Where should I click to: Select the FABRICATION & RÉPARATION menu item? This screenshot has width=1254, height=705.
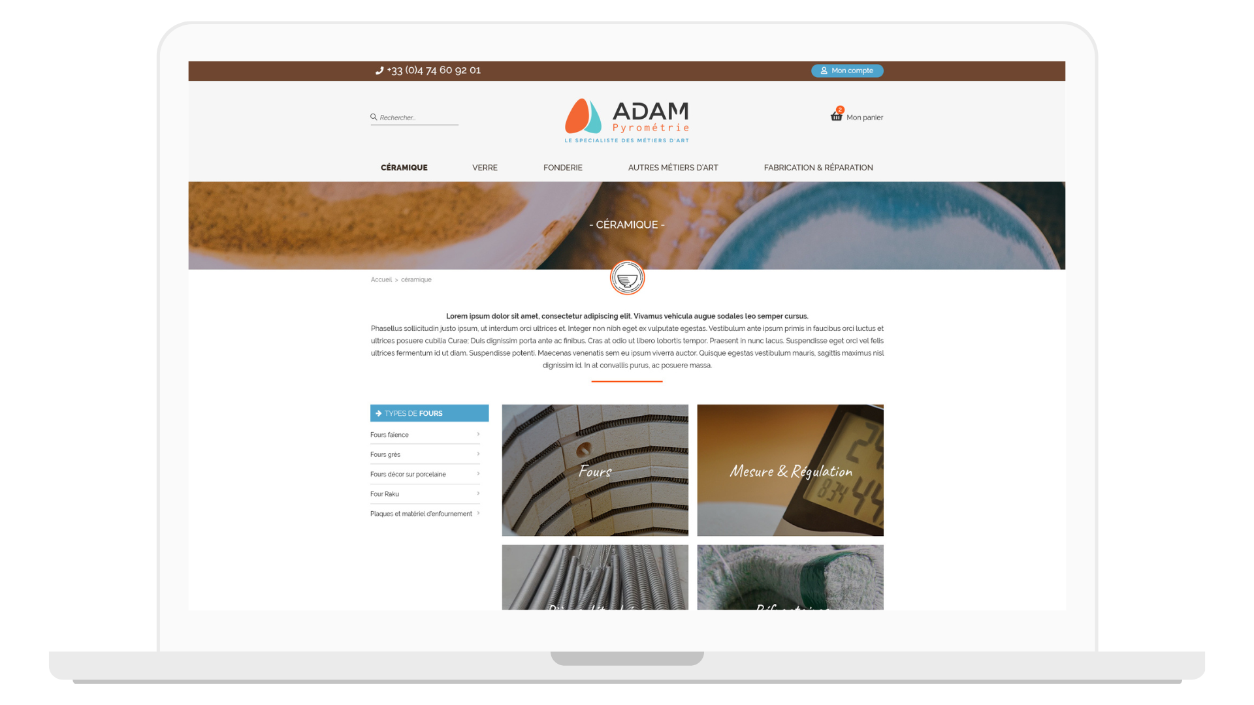point(818,167)
